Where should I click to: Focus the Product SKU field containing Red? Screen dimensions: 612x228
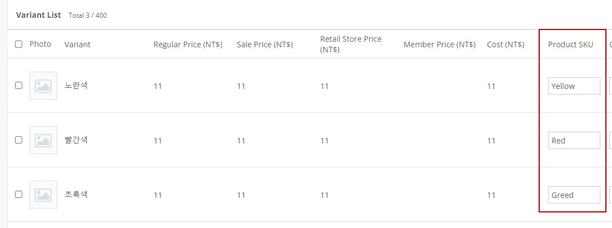pyautogui.click(x=574, y=141)
